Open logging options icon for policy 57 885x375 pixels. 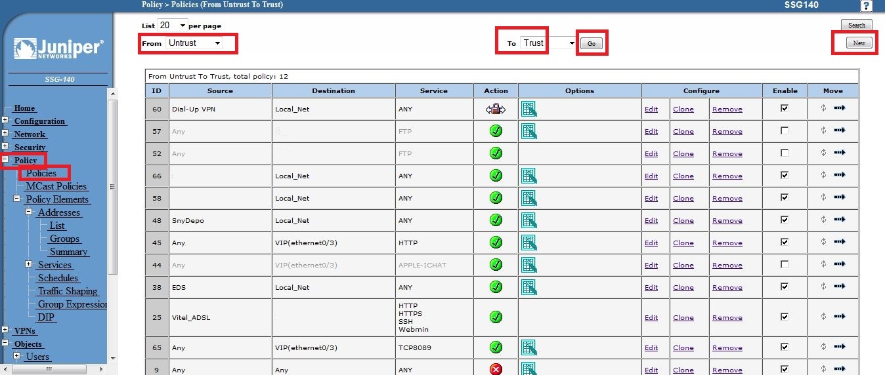(x=529, y=131)
